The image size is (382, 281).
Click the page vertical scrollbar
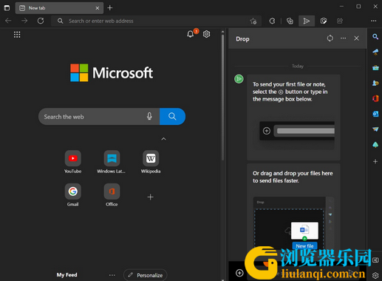222,98
